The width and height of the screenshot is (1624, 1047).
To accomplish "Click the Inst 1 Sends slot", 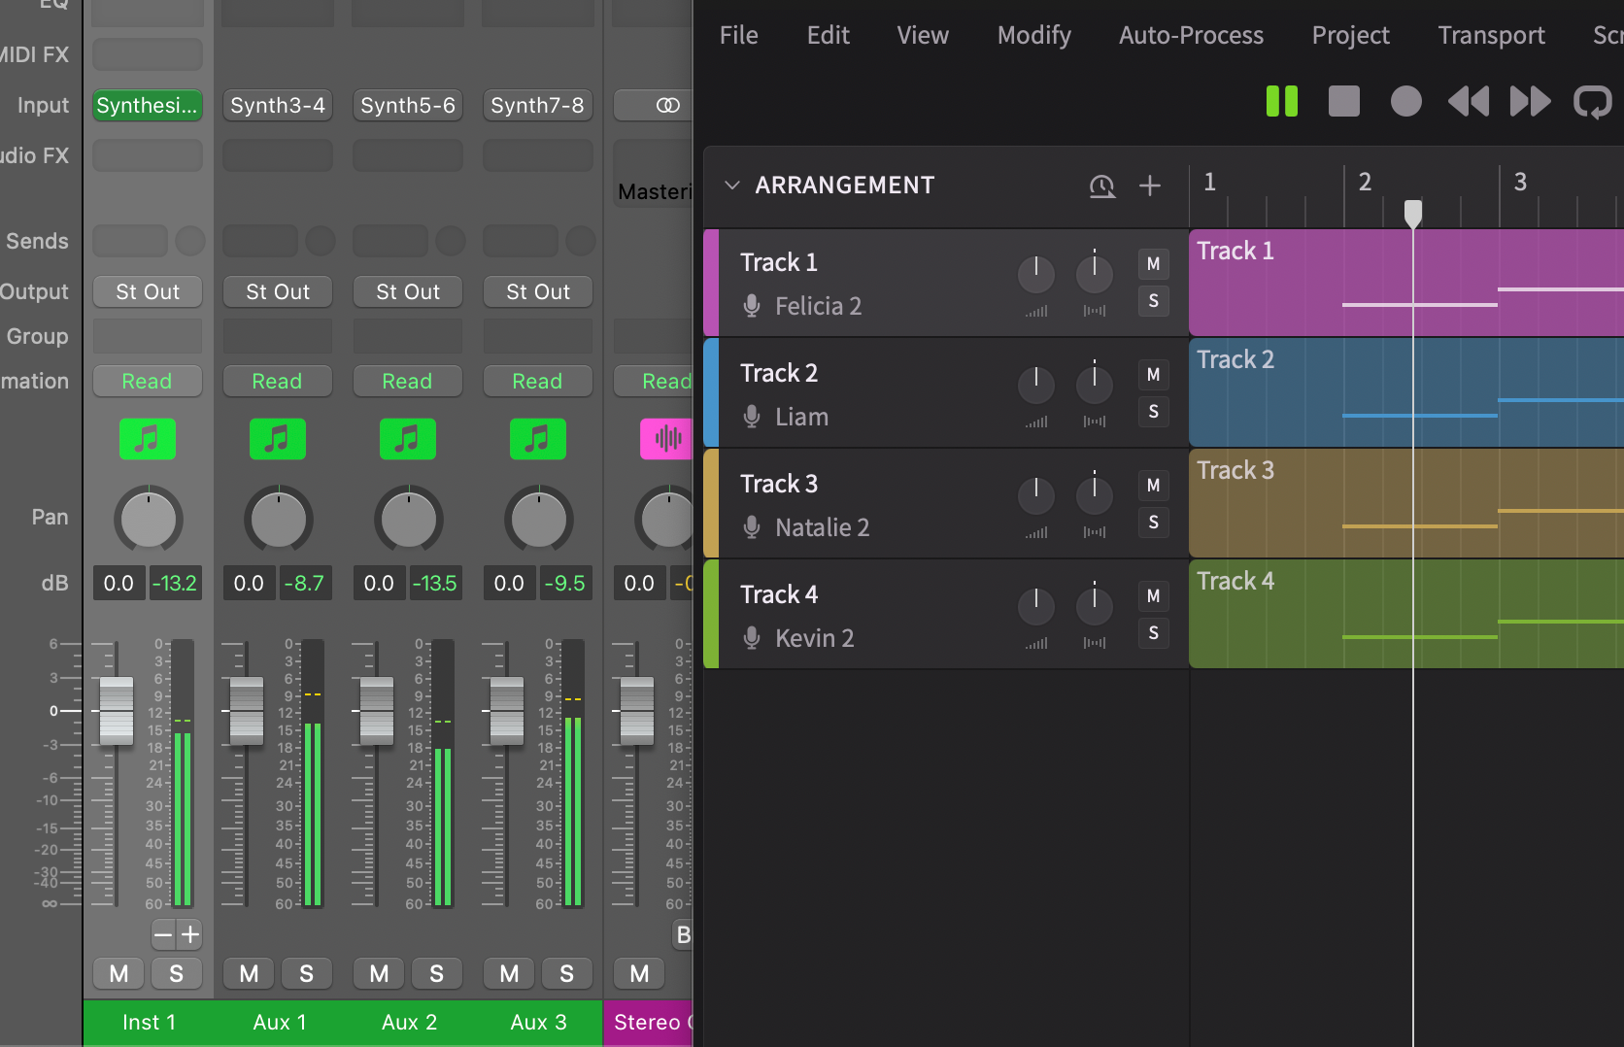I will (130, 241).
